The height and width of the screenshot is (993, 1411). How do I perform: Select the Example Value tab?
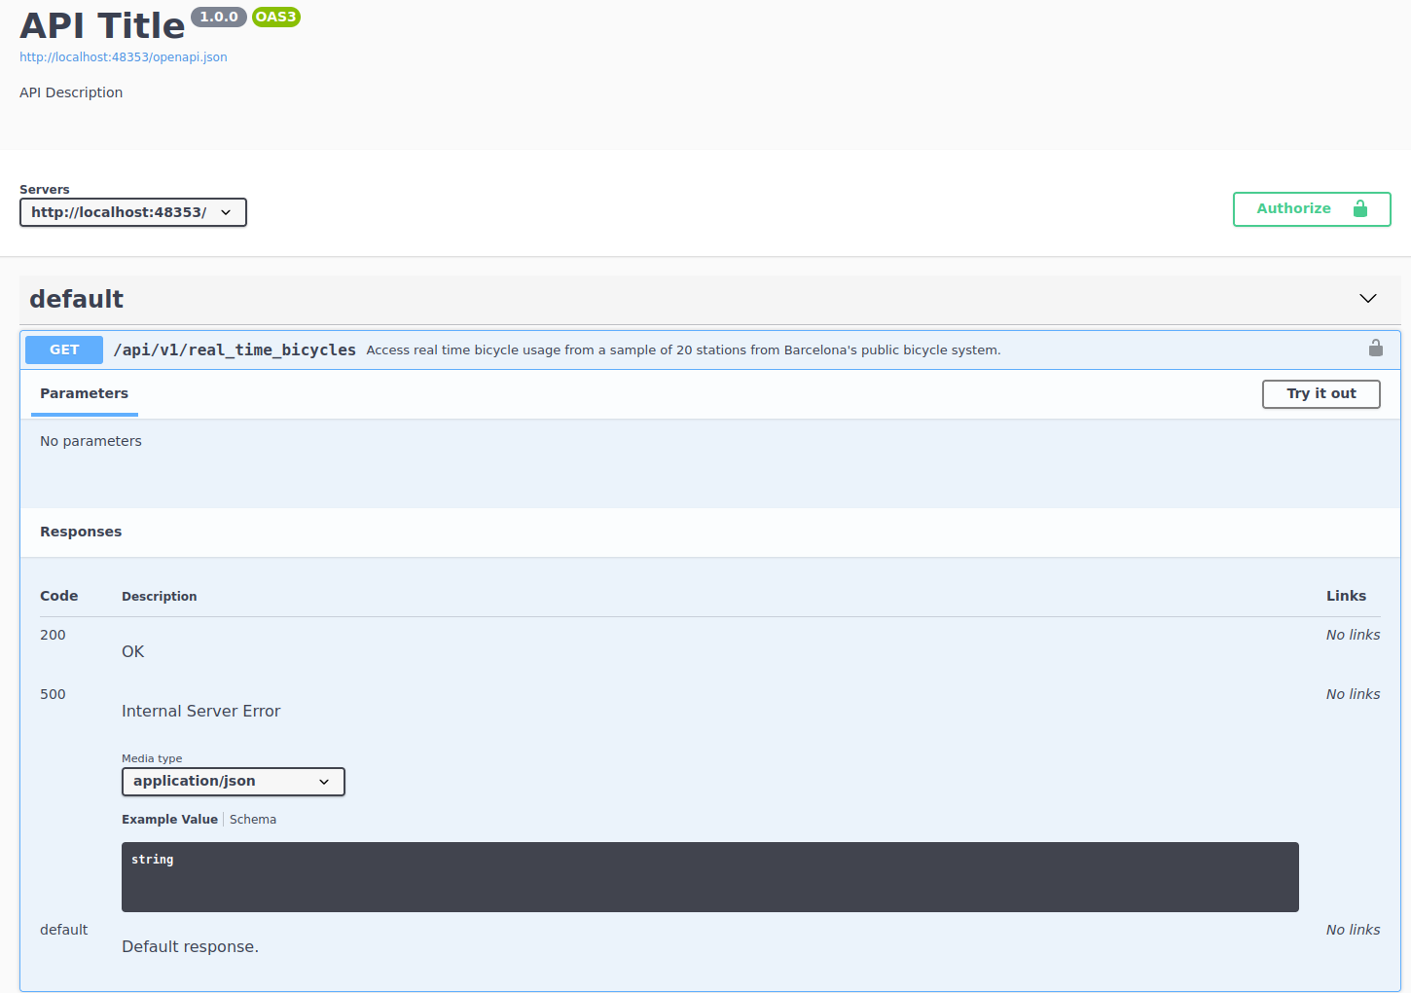click(x=169, y=820)
